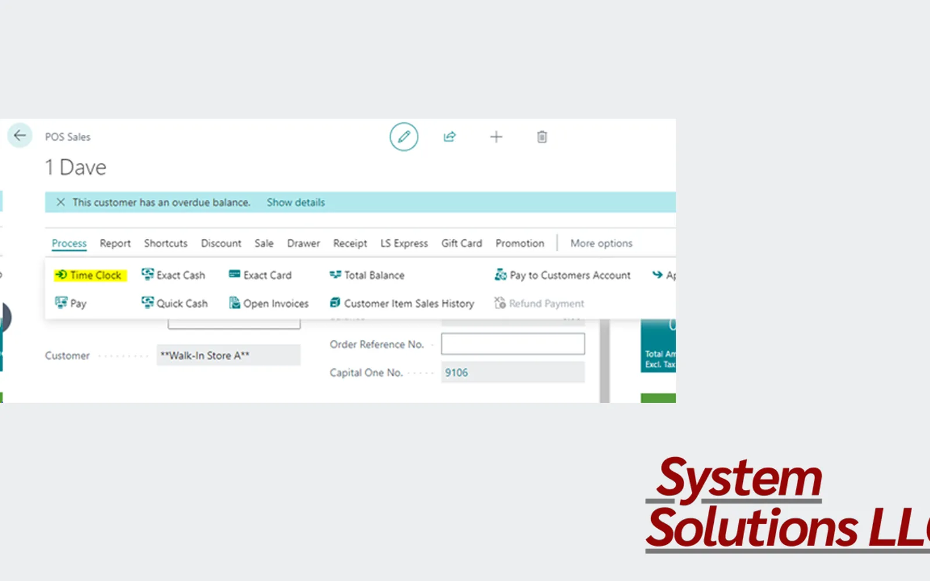Switch to Receipt tab
Image resolution: width=930 pixels, height=581 pixels.
(x=350, y=243)
